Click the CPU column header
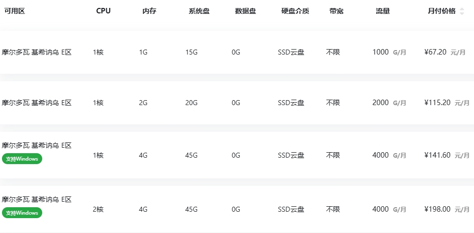Viewport: 474px width, 233px height. pyautogui.click(x=103, y=11)
